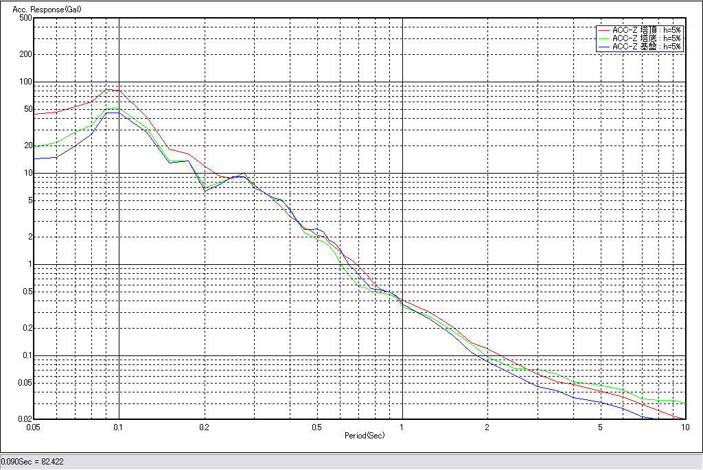
Task: Click the 200 label on response axis
Action: tap(25, 54)
